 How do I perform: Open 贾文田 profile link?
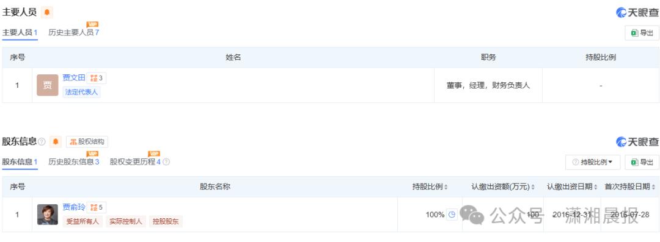(74, 78)
